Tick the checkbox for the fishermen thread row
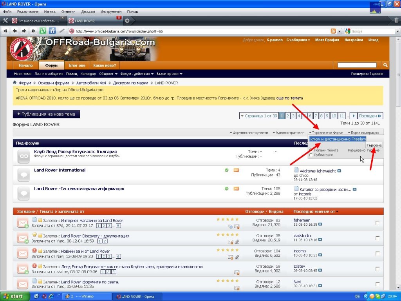The height and width of the screenshot is (301, 401). click(x=378, y=223)
